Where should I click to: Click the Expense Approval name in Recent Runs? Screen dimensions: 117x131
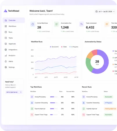pyautogui.click(x=92, y=109)
